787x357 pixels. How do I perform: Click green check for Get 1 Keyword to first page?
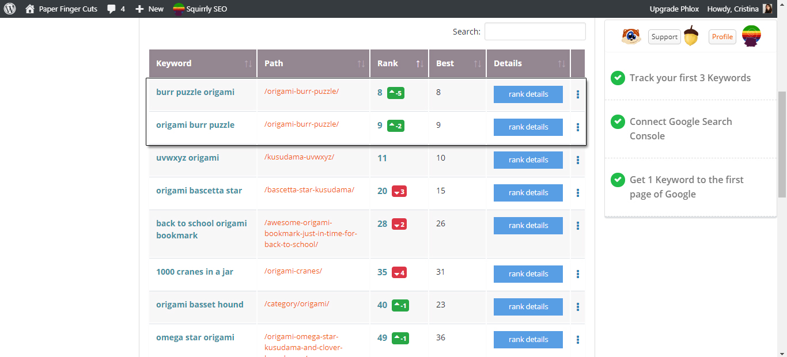point(618,180)
